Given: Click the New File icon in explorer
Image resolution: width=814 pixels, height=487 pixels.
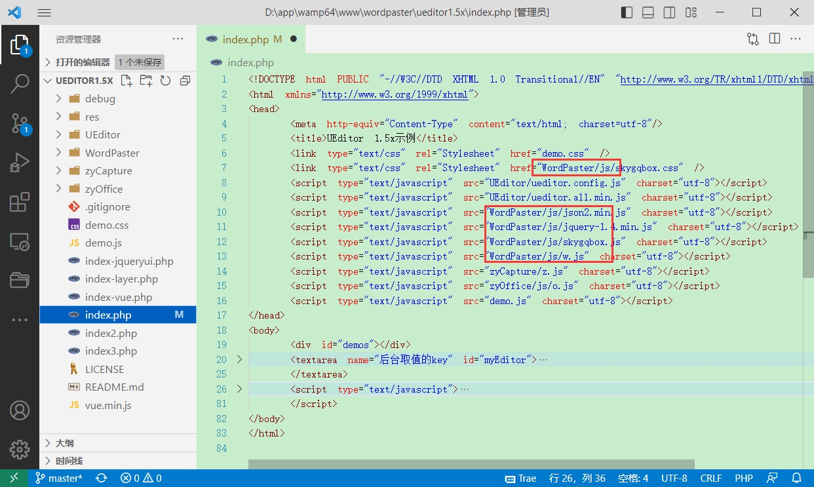Looking at the screenshot, I should [126, 81].
